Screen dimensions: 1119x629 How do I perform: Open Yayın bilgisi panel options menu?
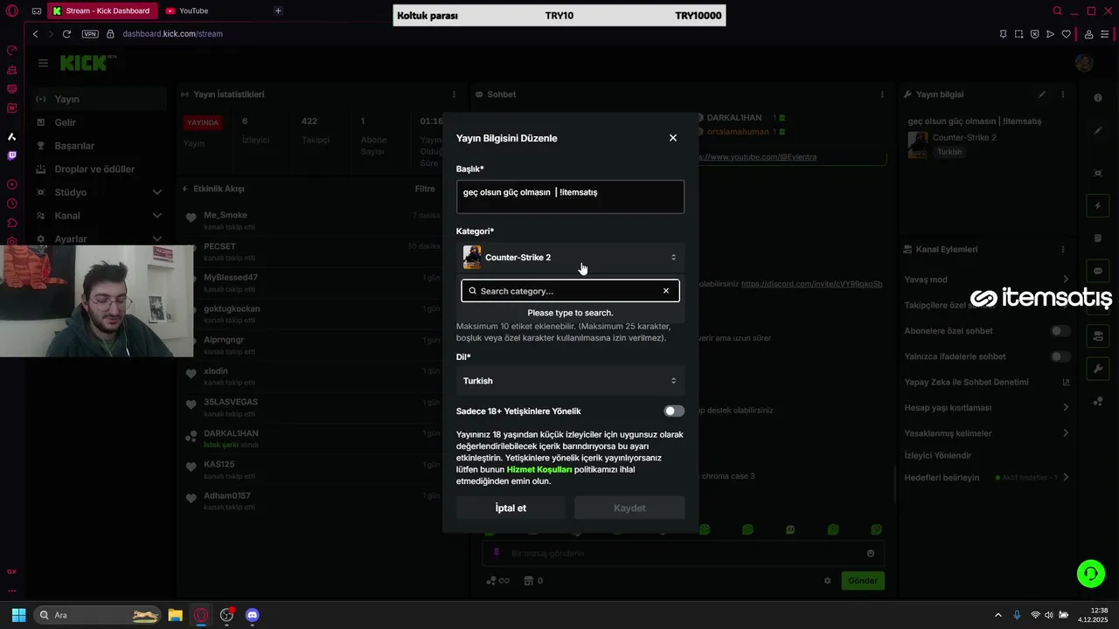1063,94
